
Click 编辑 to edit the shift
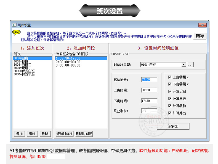click(32, 134)
